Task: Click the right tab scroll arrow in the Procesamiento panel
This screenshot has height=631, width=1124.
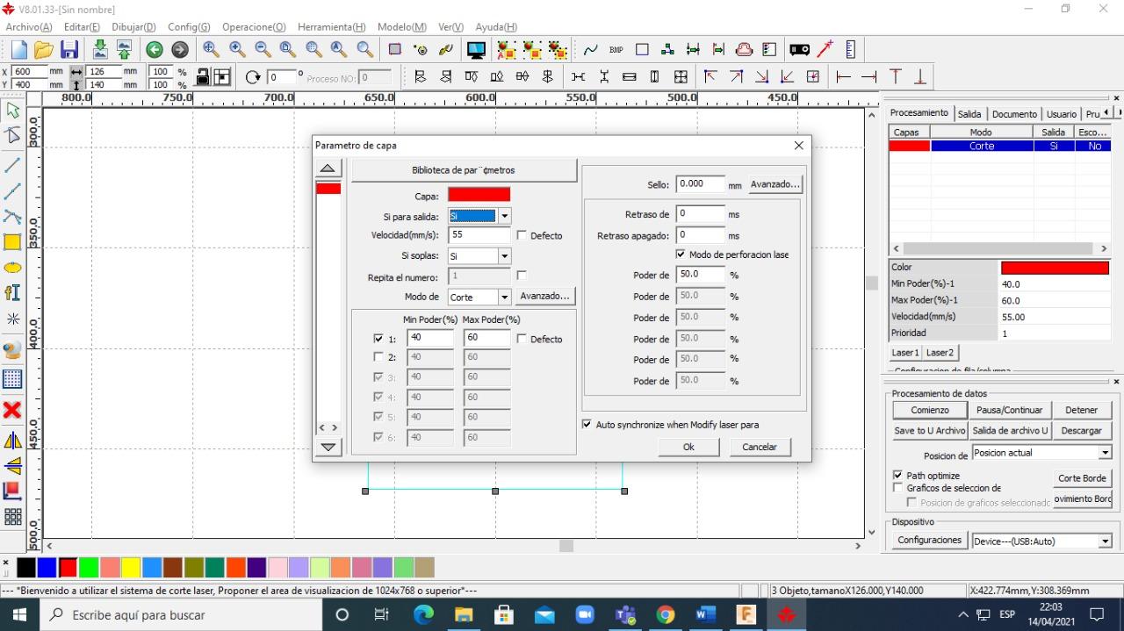Action: coord(1117,113)
